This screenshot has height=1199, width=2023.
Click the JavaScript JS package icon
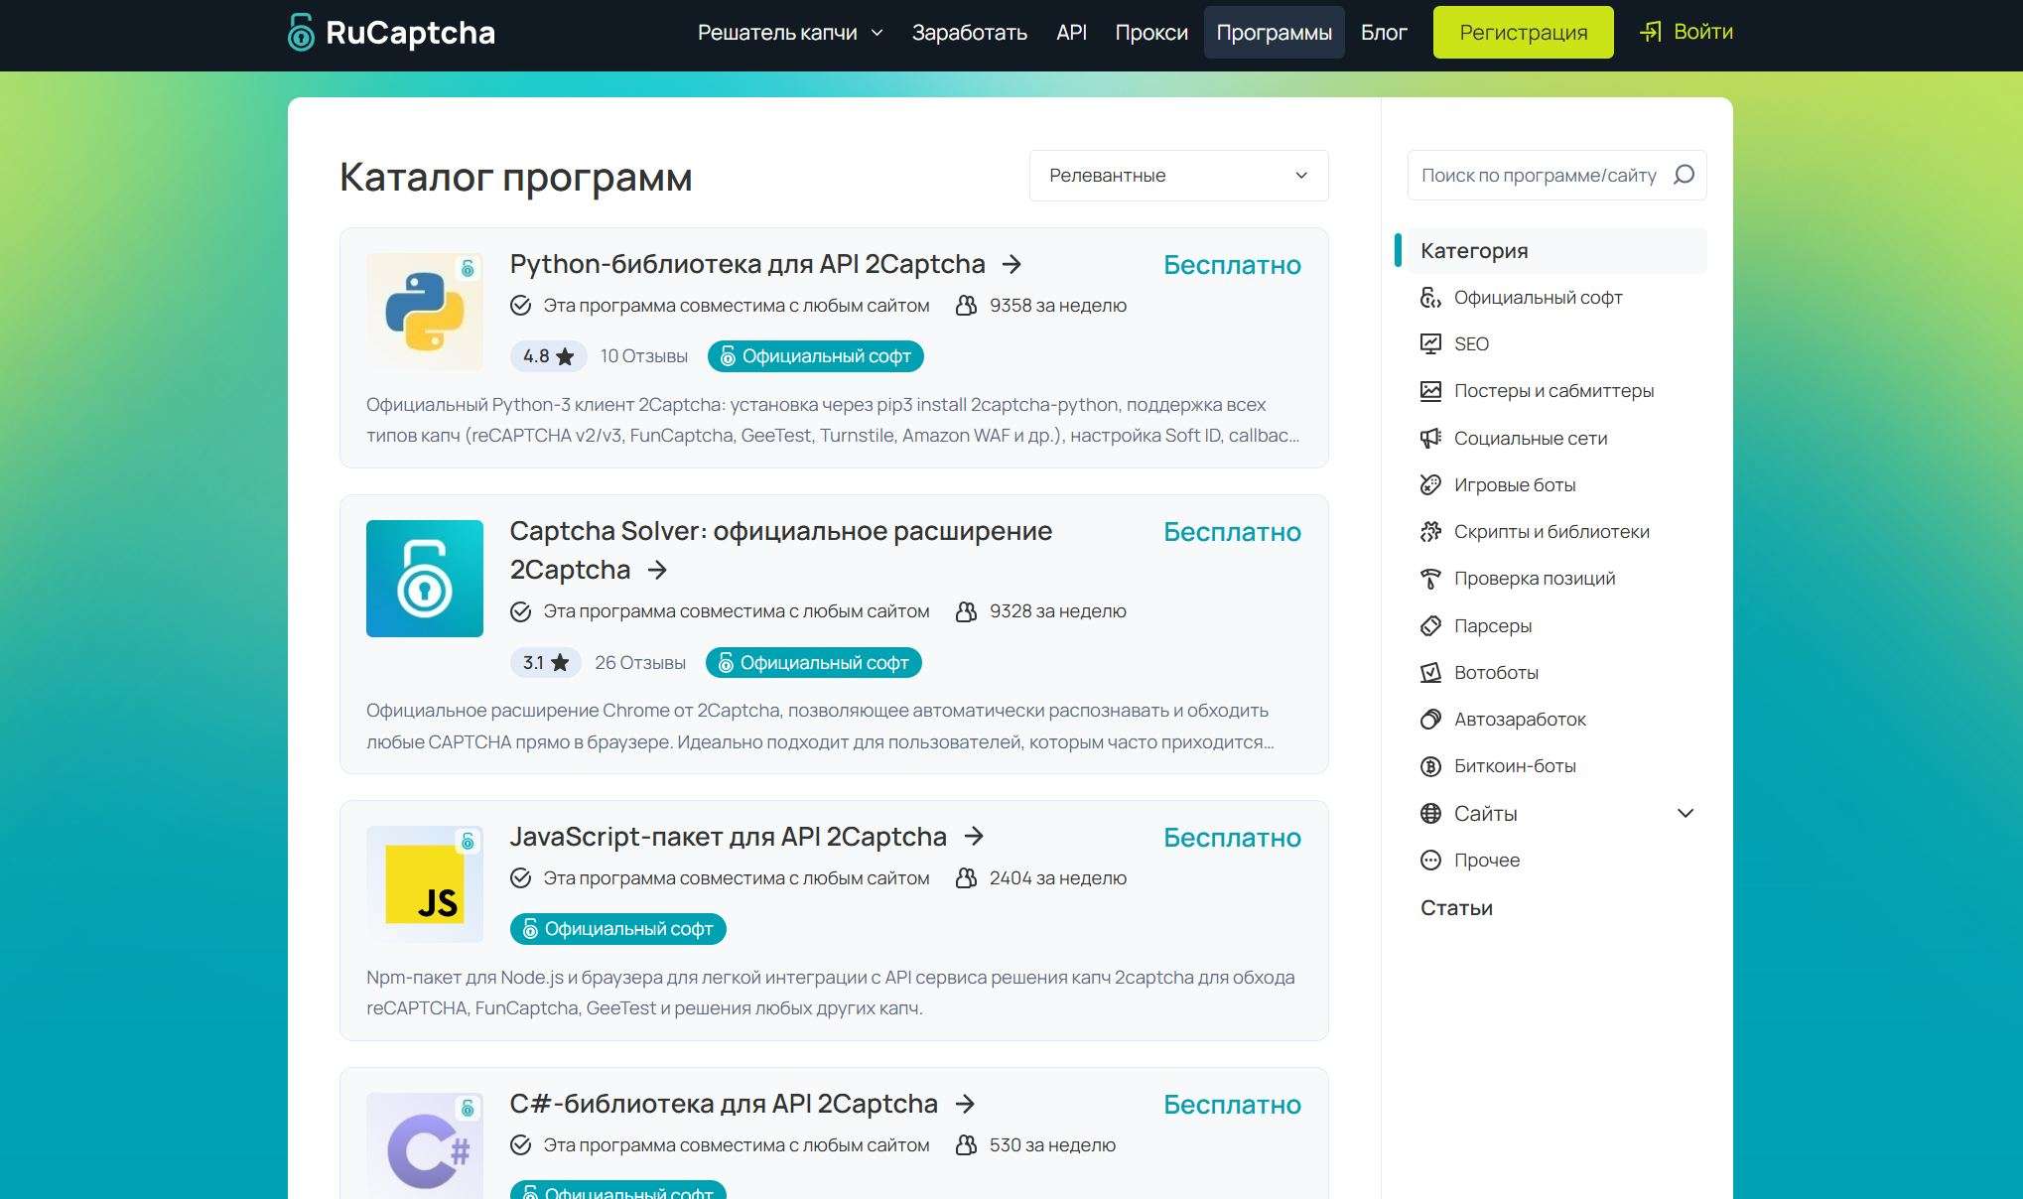click(x=425, y=883)
